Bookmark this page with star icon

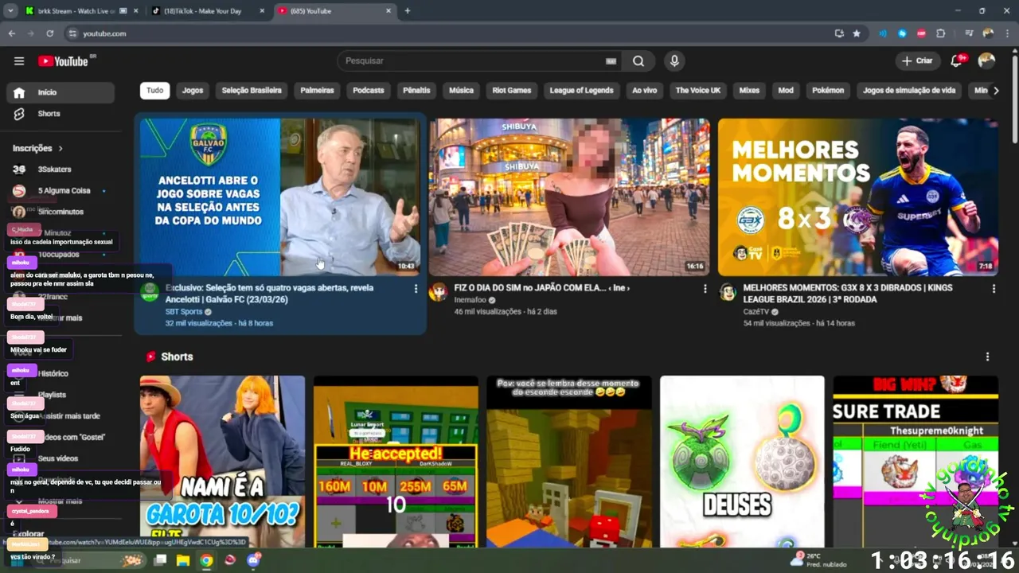857,33
